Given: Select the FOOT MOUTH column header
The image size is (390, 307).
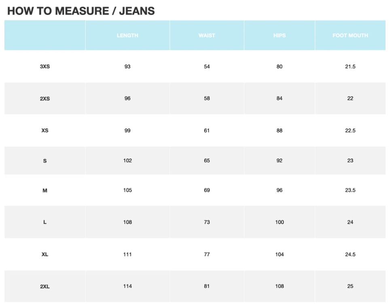Looking at the screenshot, I should (350, 36).
